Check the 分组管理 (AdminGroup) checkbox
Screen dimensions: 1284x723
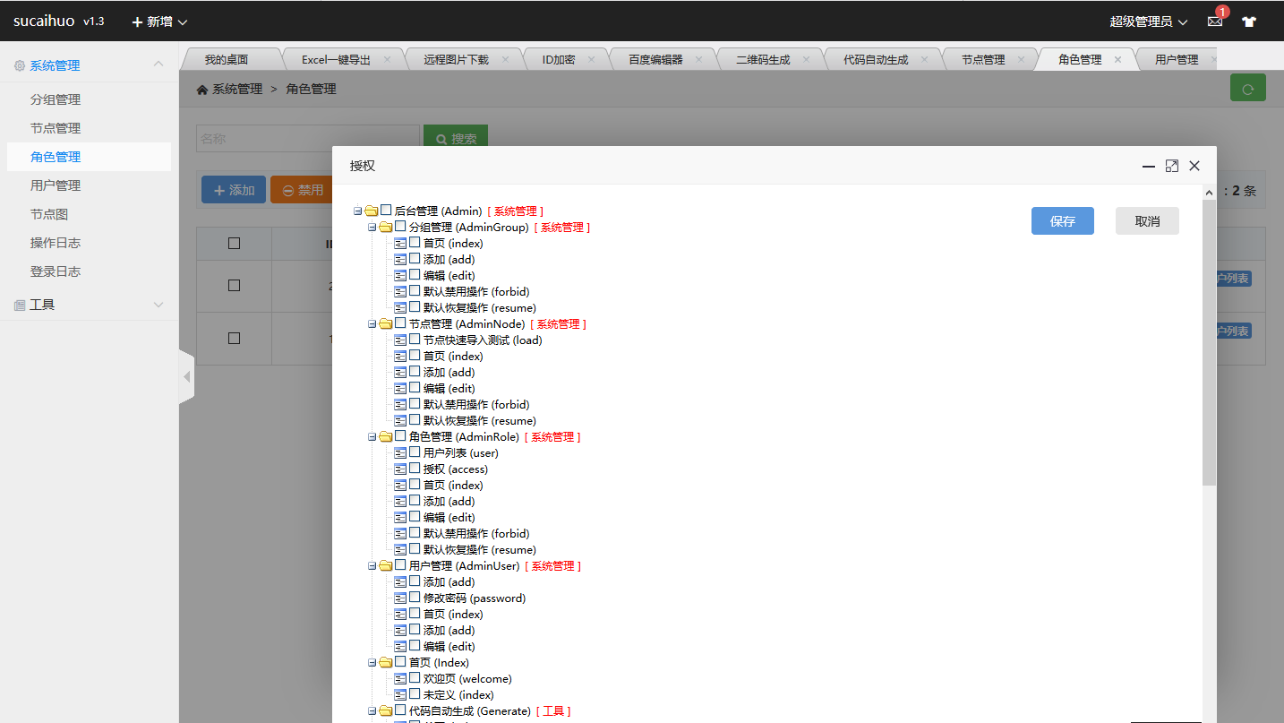[x=400, y=226]
